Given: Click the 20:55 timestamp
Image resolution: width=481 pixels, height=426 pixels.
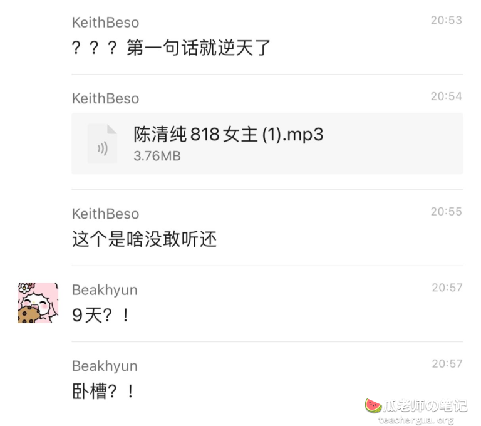Looking at the screenshot, I should (447, 212).
